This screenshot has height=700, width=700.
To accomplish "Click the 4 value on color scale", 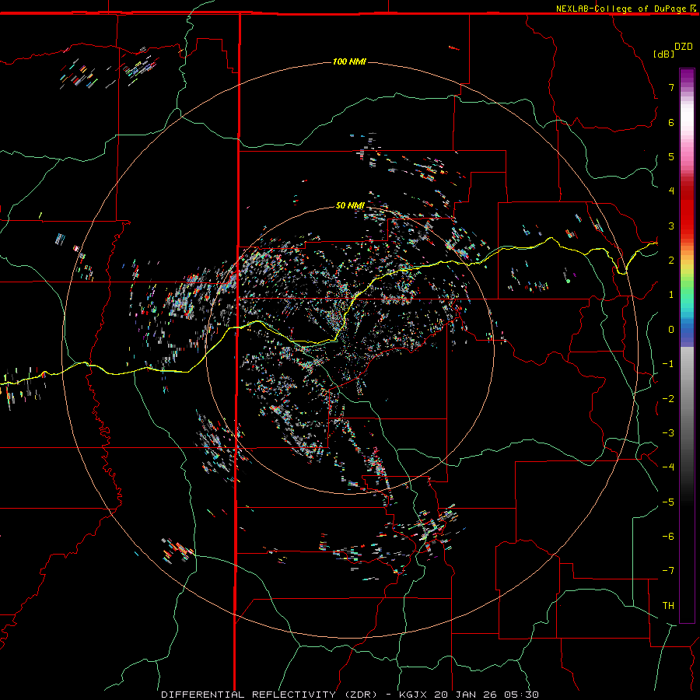I will [x=671, y=191].
